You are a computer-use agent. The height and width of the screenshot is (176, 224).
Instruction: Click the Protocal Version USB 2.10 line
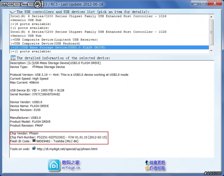click(69, 75)
